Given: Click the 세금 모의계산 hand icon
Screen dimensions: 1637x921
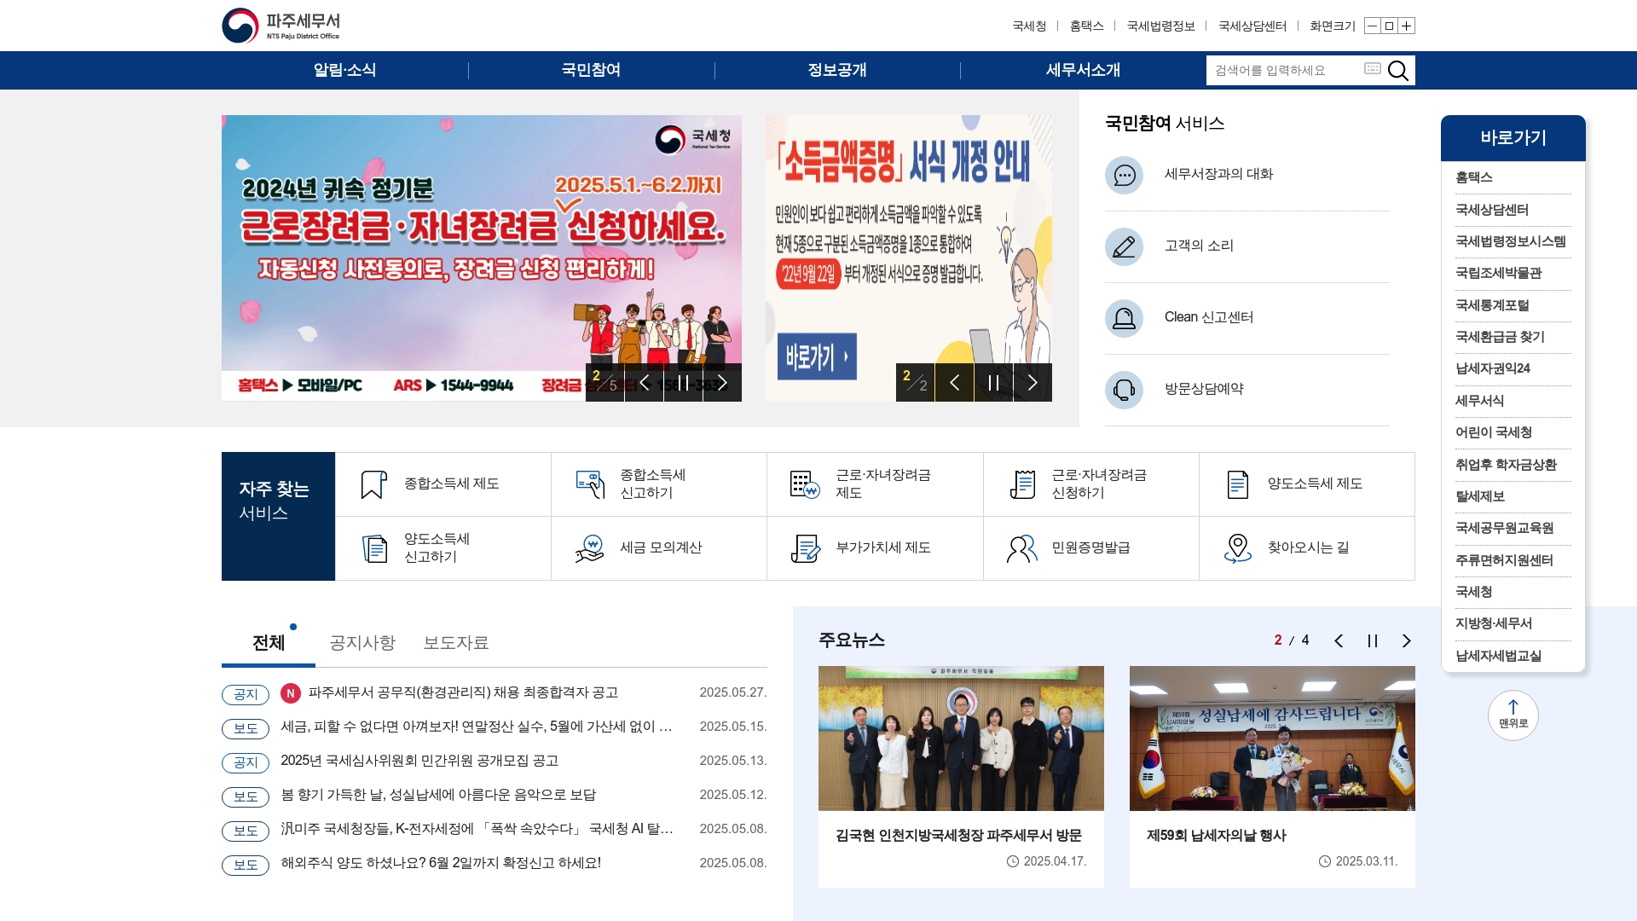Looking at the screenshot, I should coord(590,548).
